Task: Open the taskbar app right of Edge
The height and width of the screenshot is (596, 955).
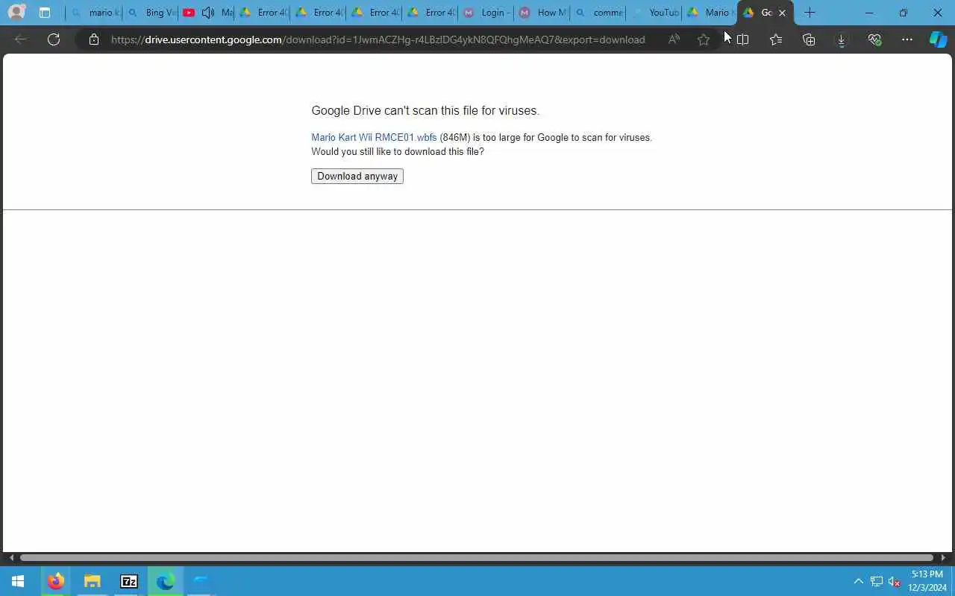Action: click(201, 581)
